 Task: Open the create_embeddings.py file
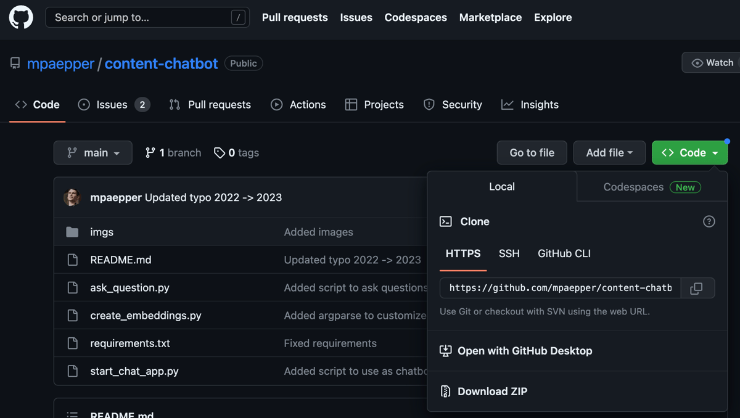(146, 315)
